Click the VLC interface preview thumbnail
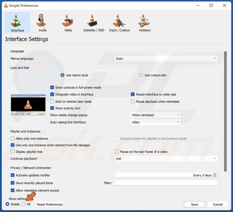 point(28,105)
